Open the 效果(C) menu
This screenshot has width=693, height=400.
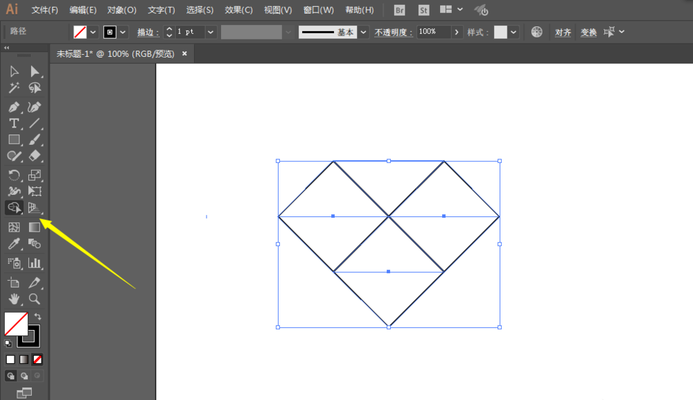(x=238, y=10)
